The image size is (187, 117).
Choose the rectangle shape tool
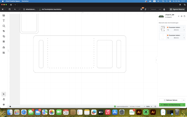click(x=4, y=26)
